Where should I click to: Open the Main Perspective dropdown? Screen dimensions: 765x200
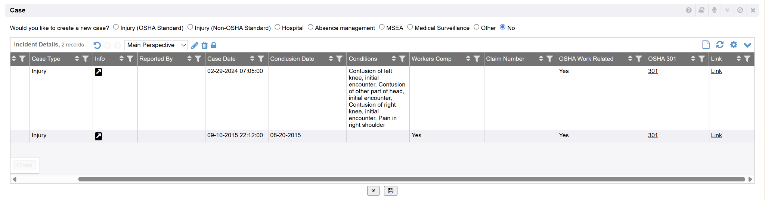tap(156, 45)
